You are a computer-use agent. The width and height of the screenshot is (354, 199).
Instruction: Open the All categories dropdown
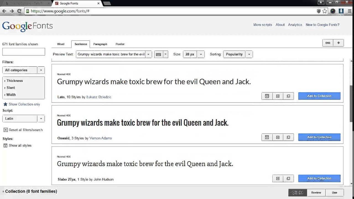24,70
